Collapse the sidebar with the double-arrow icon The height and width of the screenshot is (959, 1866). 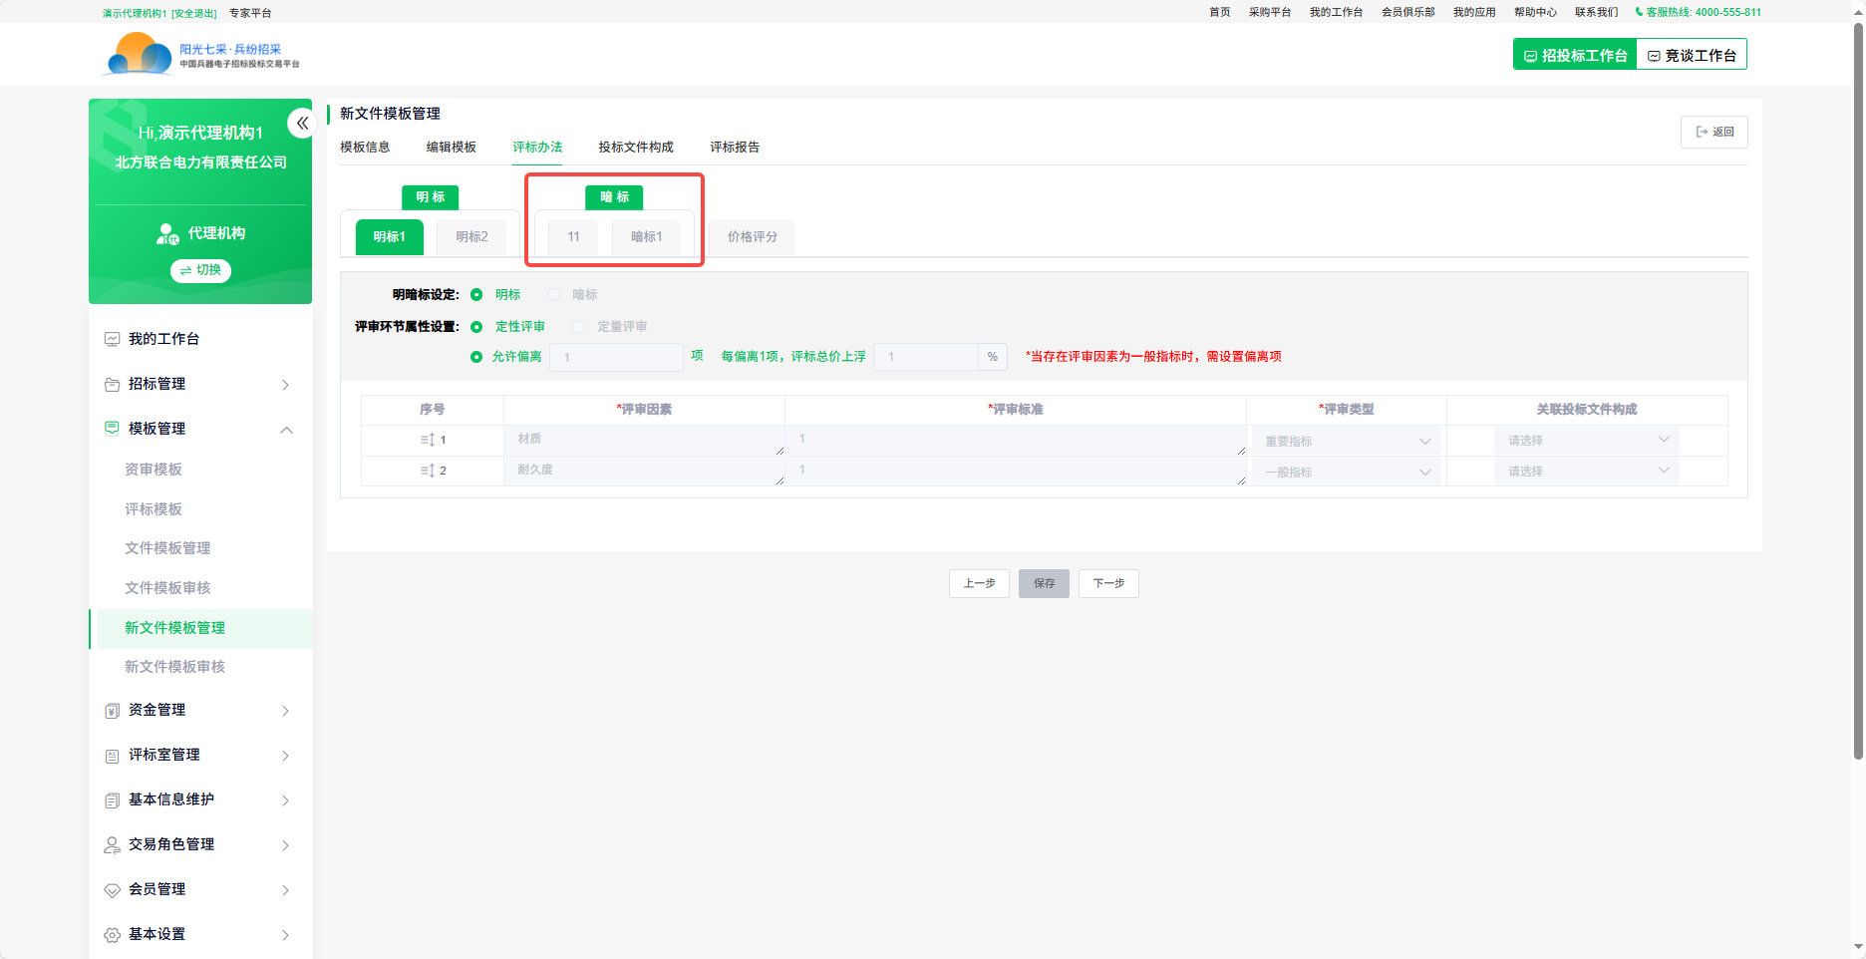pyautogui.click(x=301, y=124)
